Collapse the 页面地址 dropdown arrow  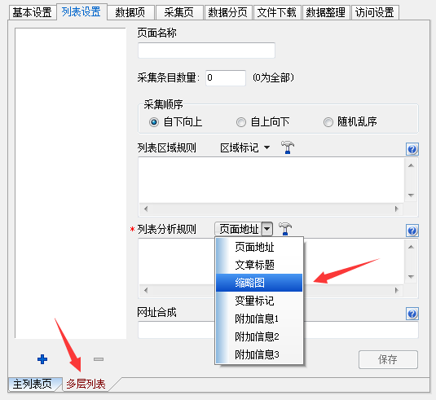(x=267, y=229)
